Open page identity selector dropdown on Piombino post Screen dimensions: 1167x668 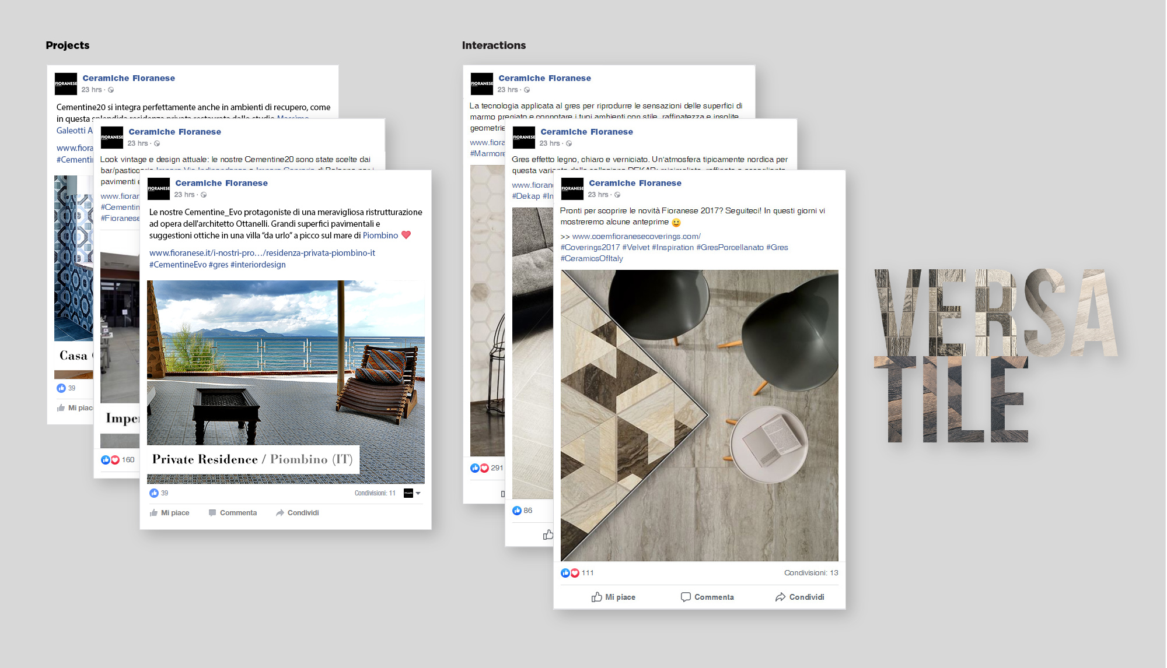tap(413, 493)
